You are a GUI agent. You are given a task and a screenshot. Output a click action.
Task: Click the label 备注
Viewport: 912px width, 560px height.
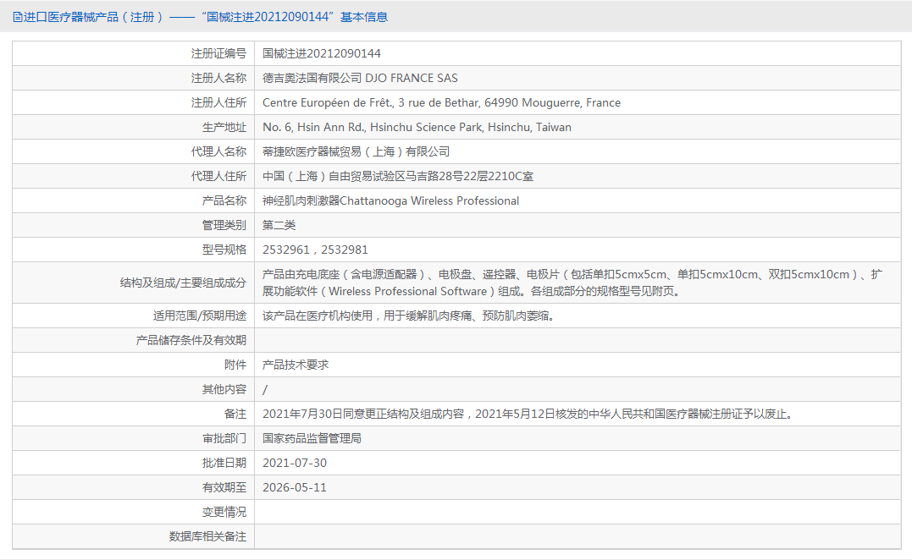coord(235,415)
